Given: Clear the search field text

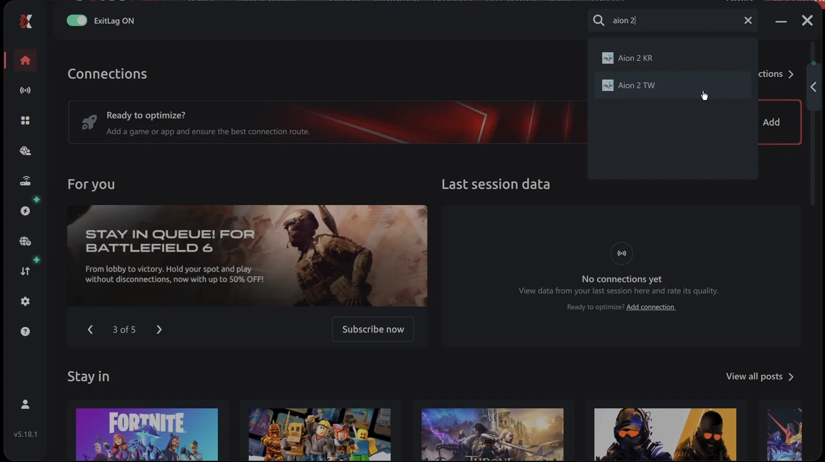Looking at the screenshot, I should (748, 21).
